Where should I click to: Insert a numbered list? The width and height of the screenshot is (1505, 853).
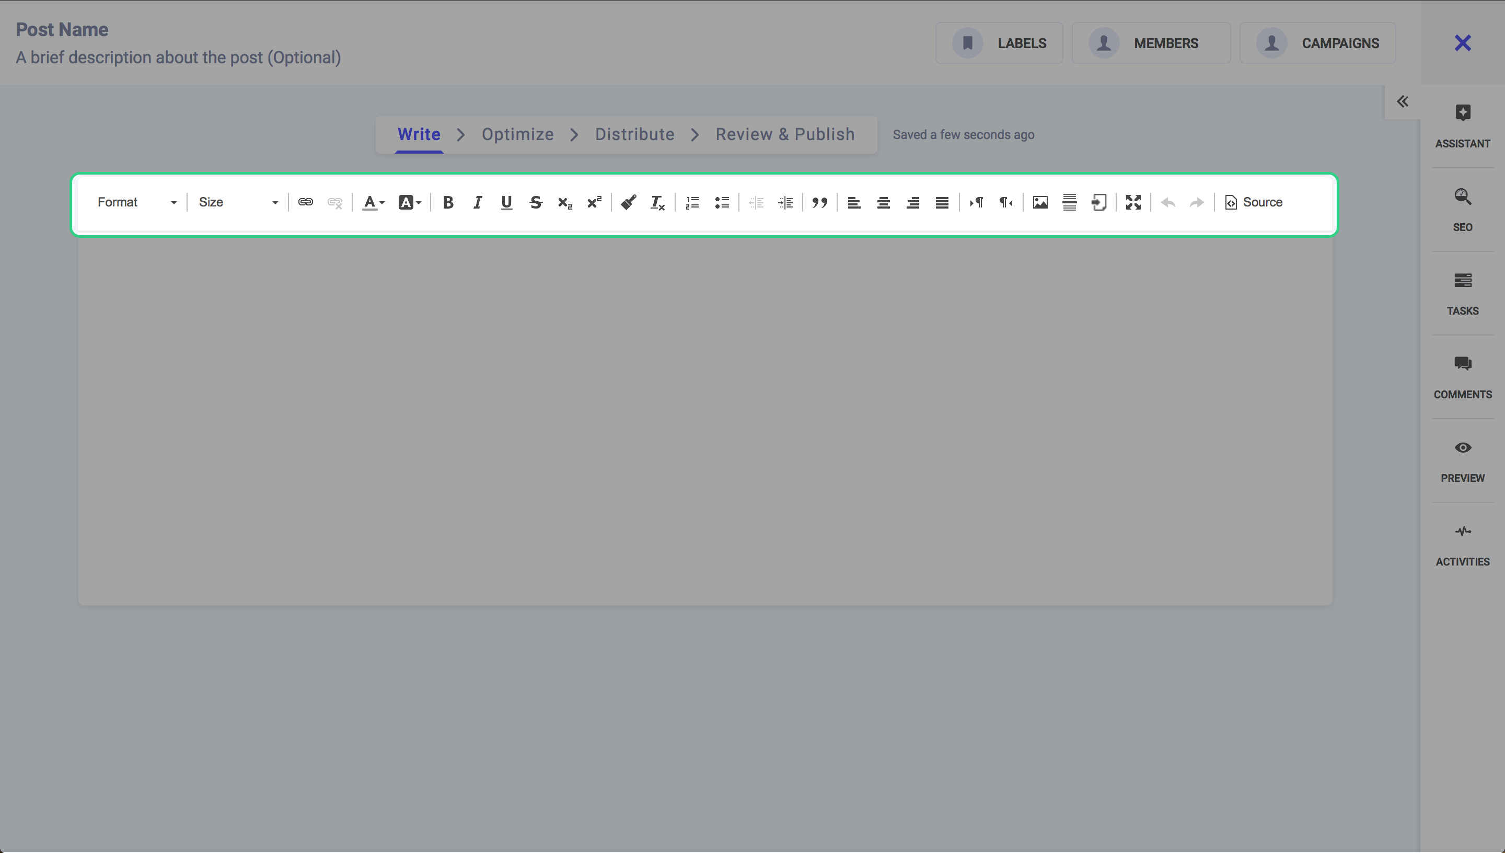pos(692,202)
